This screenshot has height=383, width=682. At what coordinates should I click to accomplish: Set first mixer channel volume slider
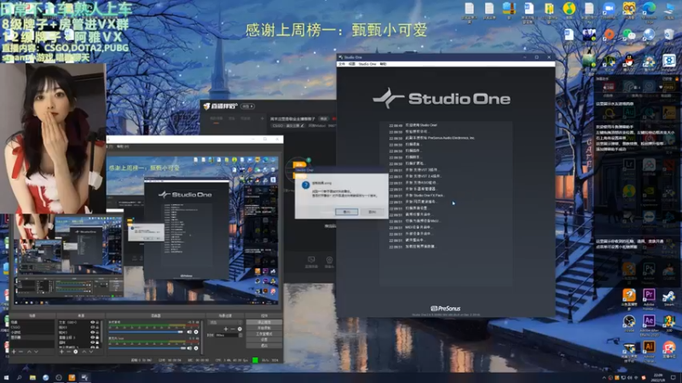point(146,332)
